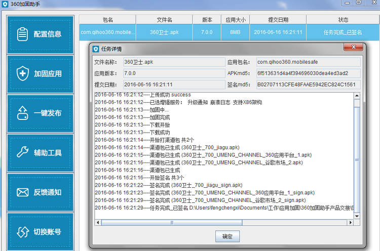
Task: Select the 360卫士.apk cell in task table
Action: pos(164,32)
